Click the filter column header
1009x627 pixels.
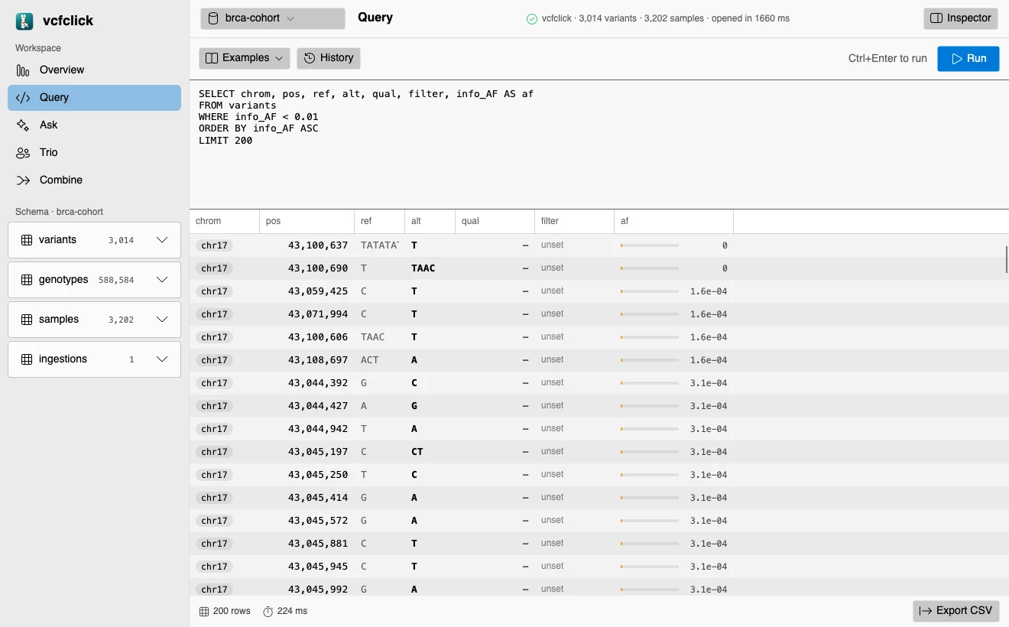575,221
